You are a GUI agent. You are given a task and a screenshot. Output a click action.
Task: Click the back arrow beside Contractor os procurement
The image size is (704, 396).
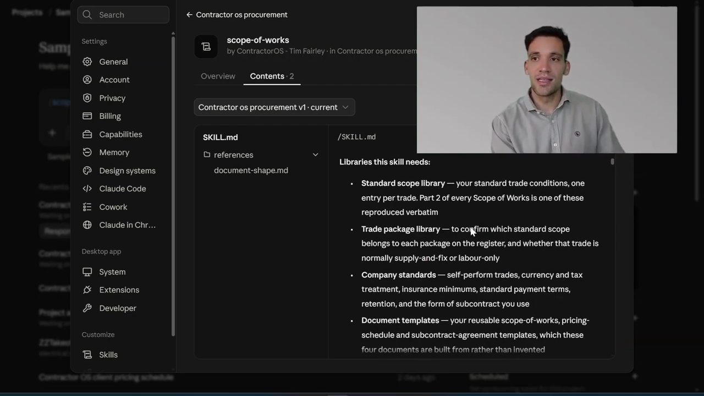(x=189, y=15)
